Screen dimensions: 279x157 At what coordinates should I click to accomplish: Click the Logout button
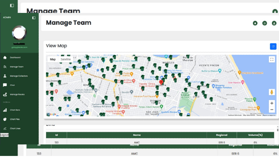(x=5, y=135)
